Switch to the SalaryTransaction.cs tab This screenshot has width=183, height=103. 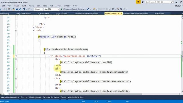[x=23, y=13]
